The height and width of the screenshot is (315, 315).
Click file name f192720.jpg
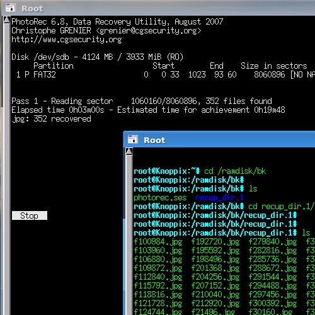(215, 242)
